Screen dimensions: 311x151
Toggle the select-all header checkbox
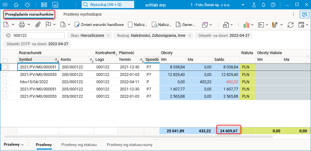(5, 60)
